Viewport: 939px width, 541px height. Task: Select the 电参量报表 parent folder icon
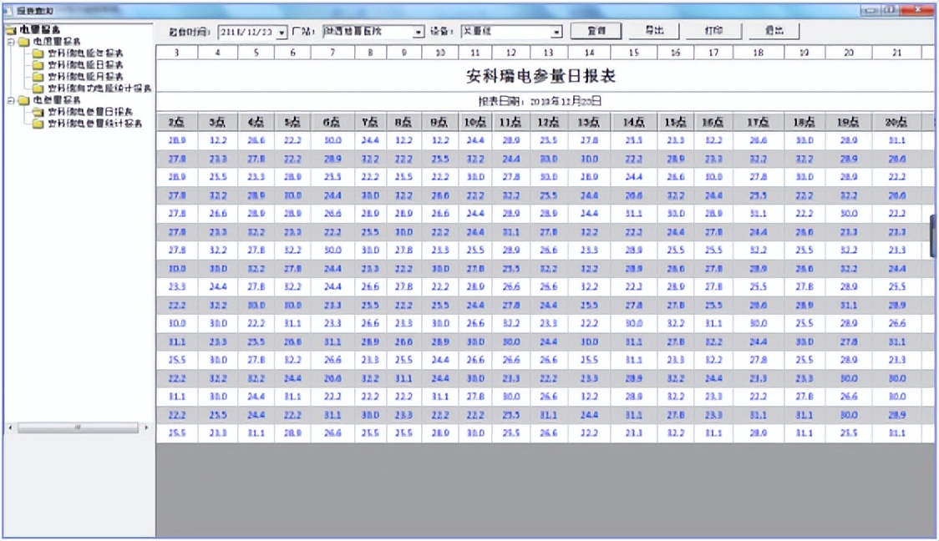(x=23, y=100)
